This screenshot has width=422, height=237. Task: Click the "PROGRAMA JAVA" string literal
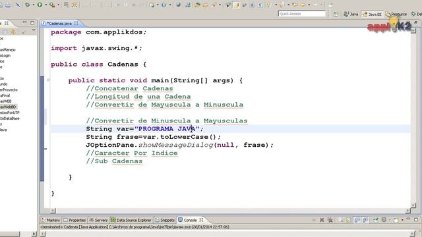(167, 129)
